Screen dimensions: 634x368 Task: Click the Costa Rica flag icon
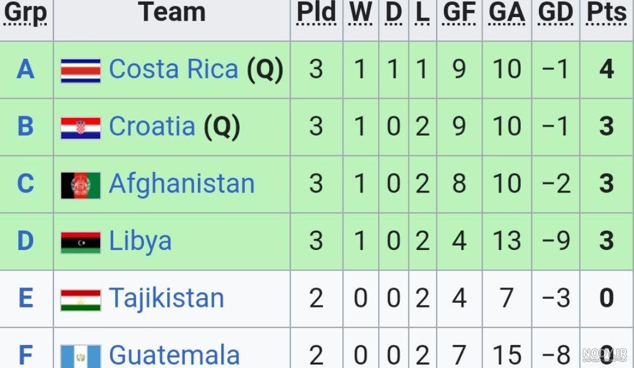(80, 71)
